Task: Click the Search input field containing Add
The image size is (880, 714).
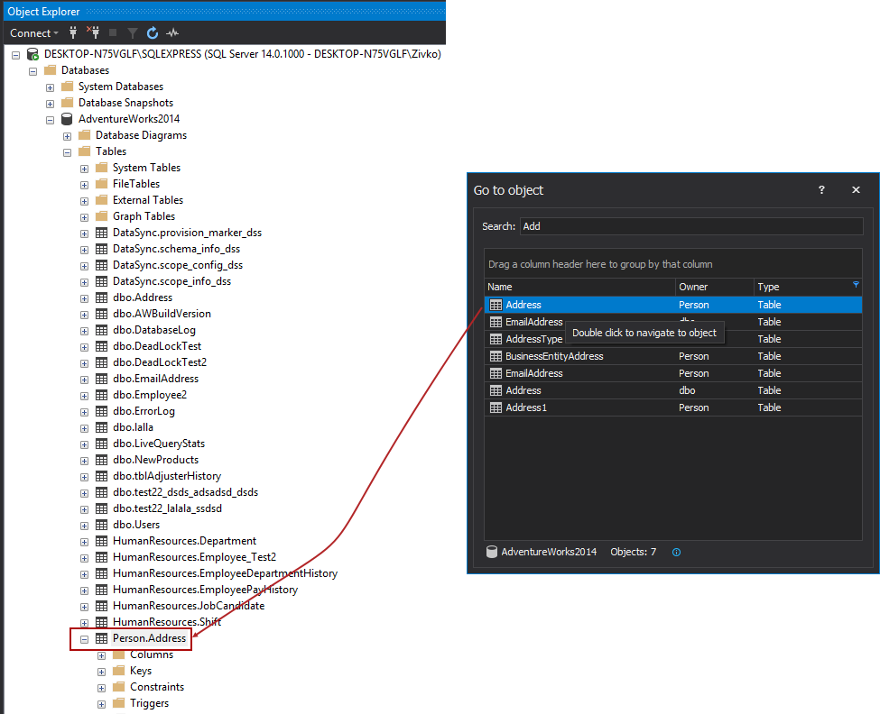Action: coord(690,226)
